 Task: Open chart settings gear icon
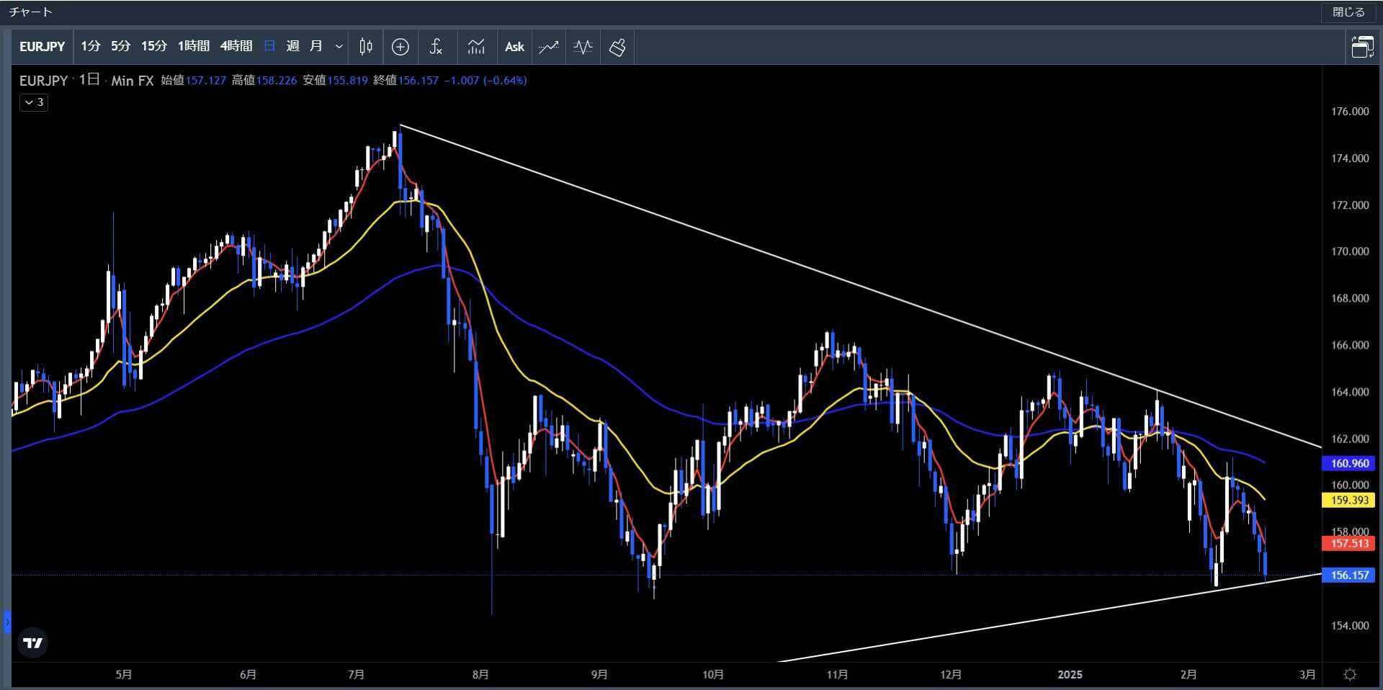coord(1351,674)
